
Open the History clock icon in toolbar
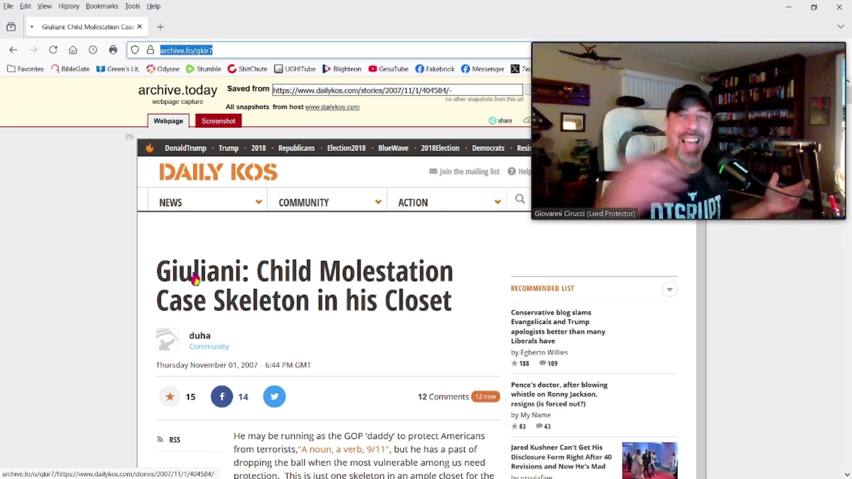pos(93,50)
